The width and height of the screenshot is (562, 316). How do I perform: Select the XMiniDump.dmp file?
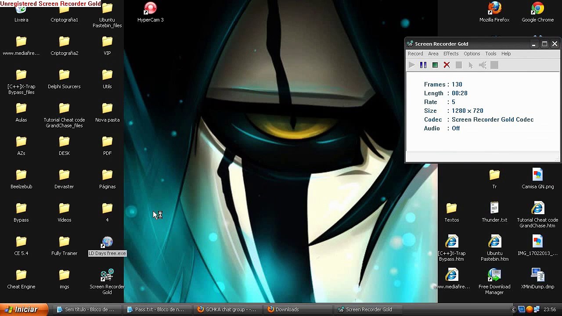(x=537, y=279)
